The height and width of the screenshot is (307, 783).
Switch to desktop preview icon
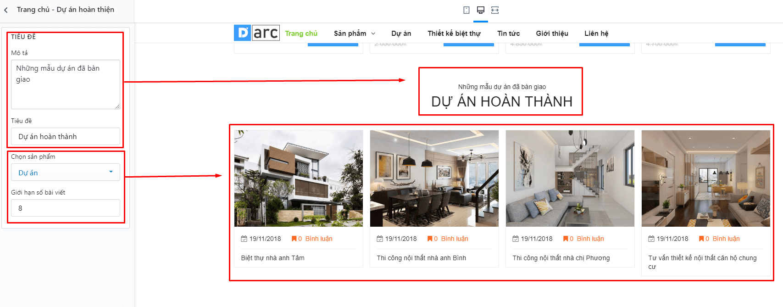pyautogui.click(x=481, y=10)
